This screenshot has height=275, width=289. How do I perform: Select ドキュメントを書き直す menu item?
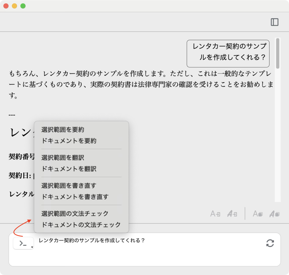click(x=75, y=197)
